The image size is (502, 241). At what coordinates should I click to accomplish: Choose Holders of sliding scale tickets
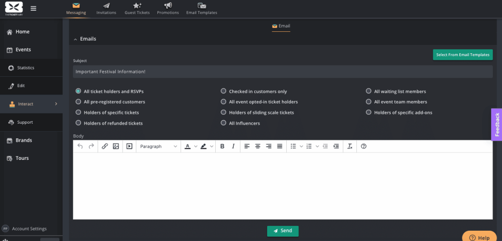(x=224, y=112)
